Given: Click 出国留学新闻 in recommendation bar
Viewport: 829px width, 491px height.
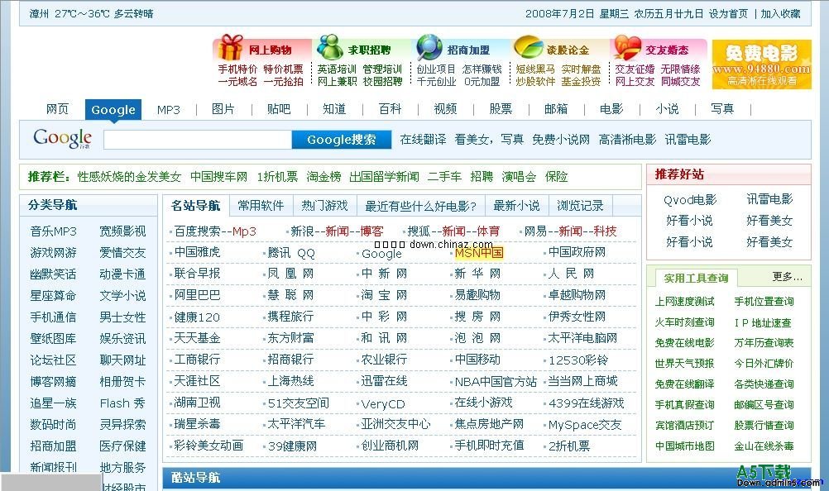Looking at the screenshot, I should pyautogui.click(x=385, y=176).
